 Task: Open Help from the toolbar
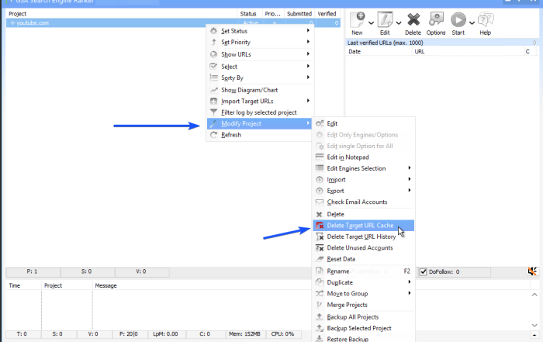[485, 19]
